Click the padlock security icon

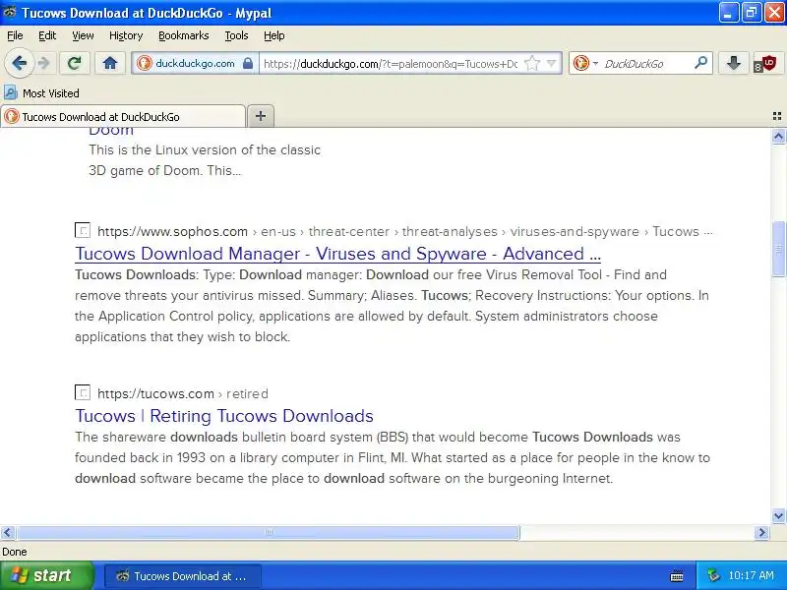[248, 63]
